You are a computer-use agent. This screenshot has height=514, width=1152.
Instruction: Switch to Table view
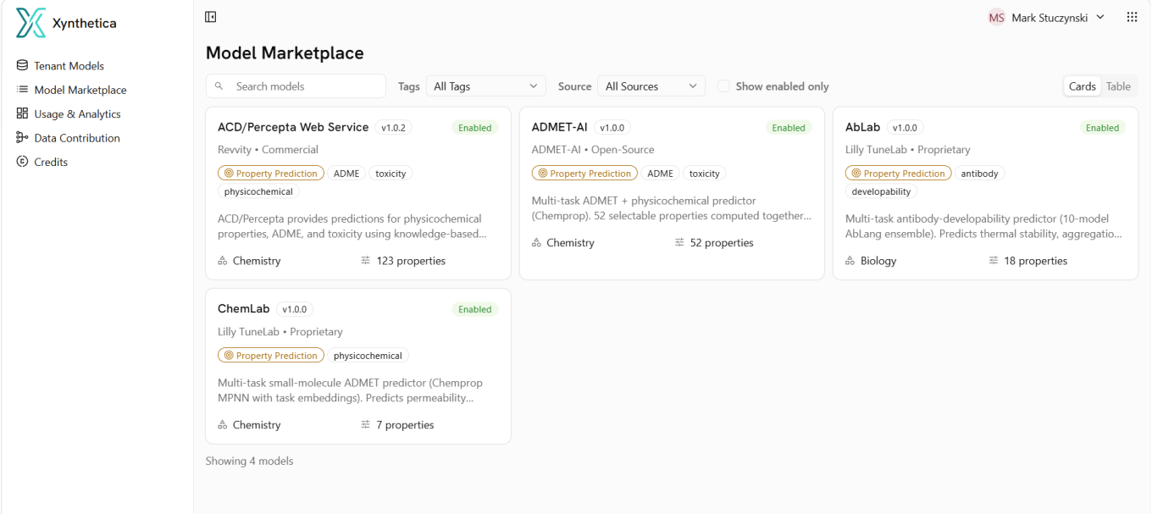coord(1118,86)
